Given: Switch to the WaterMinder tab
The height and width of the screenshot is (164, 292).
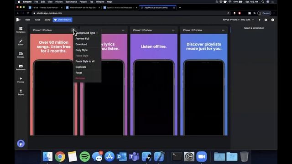Looking at the screenshot, I should [x=83, y=8].
